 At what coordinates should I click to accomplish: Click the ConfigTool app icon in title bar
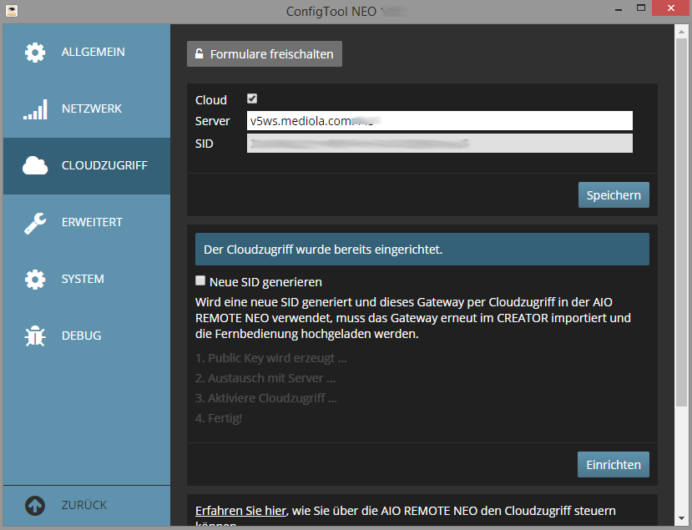tap(11, 11)
